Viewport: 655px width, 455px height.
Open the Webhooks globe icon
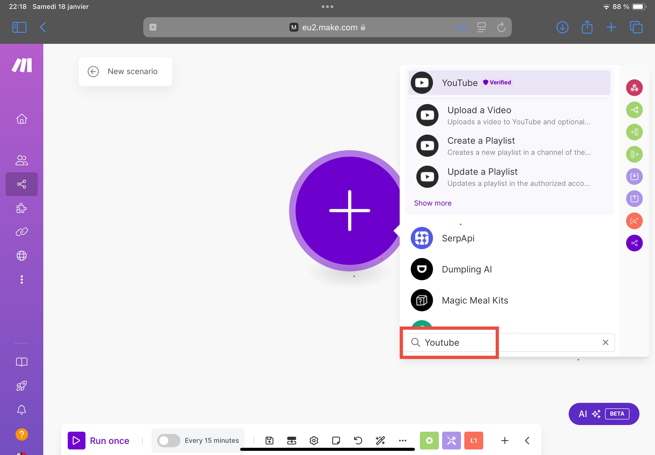point(22,256)
